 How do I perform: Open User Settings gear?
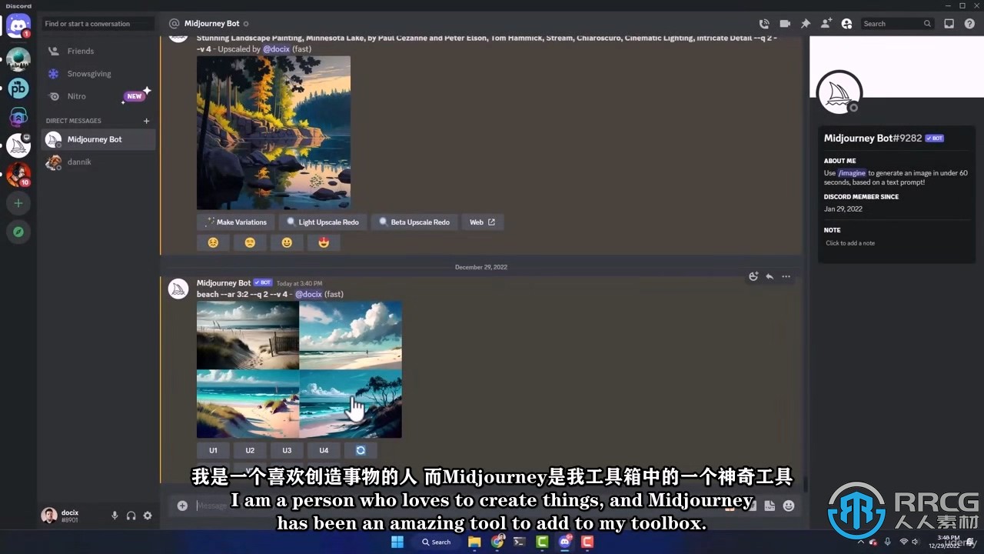click(x=148, y=516)
